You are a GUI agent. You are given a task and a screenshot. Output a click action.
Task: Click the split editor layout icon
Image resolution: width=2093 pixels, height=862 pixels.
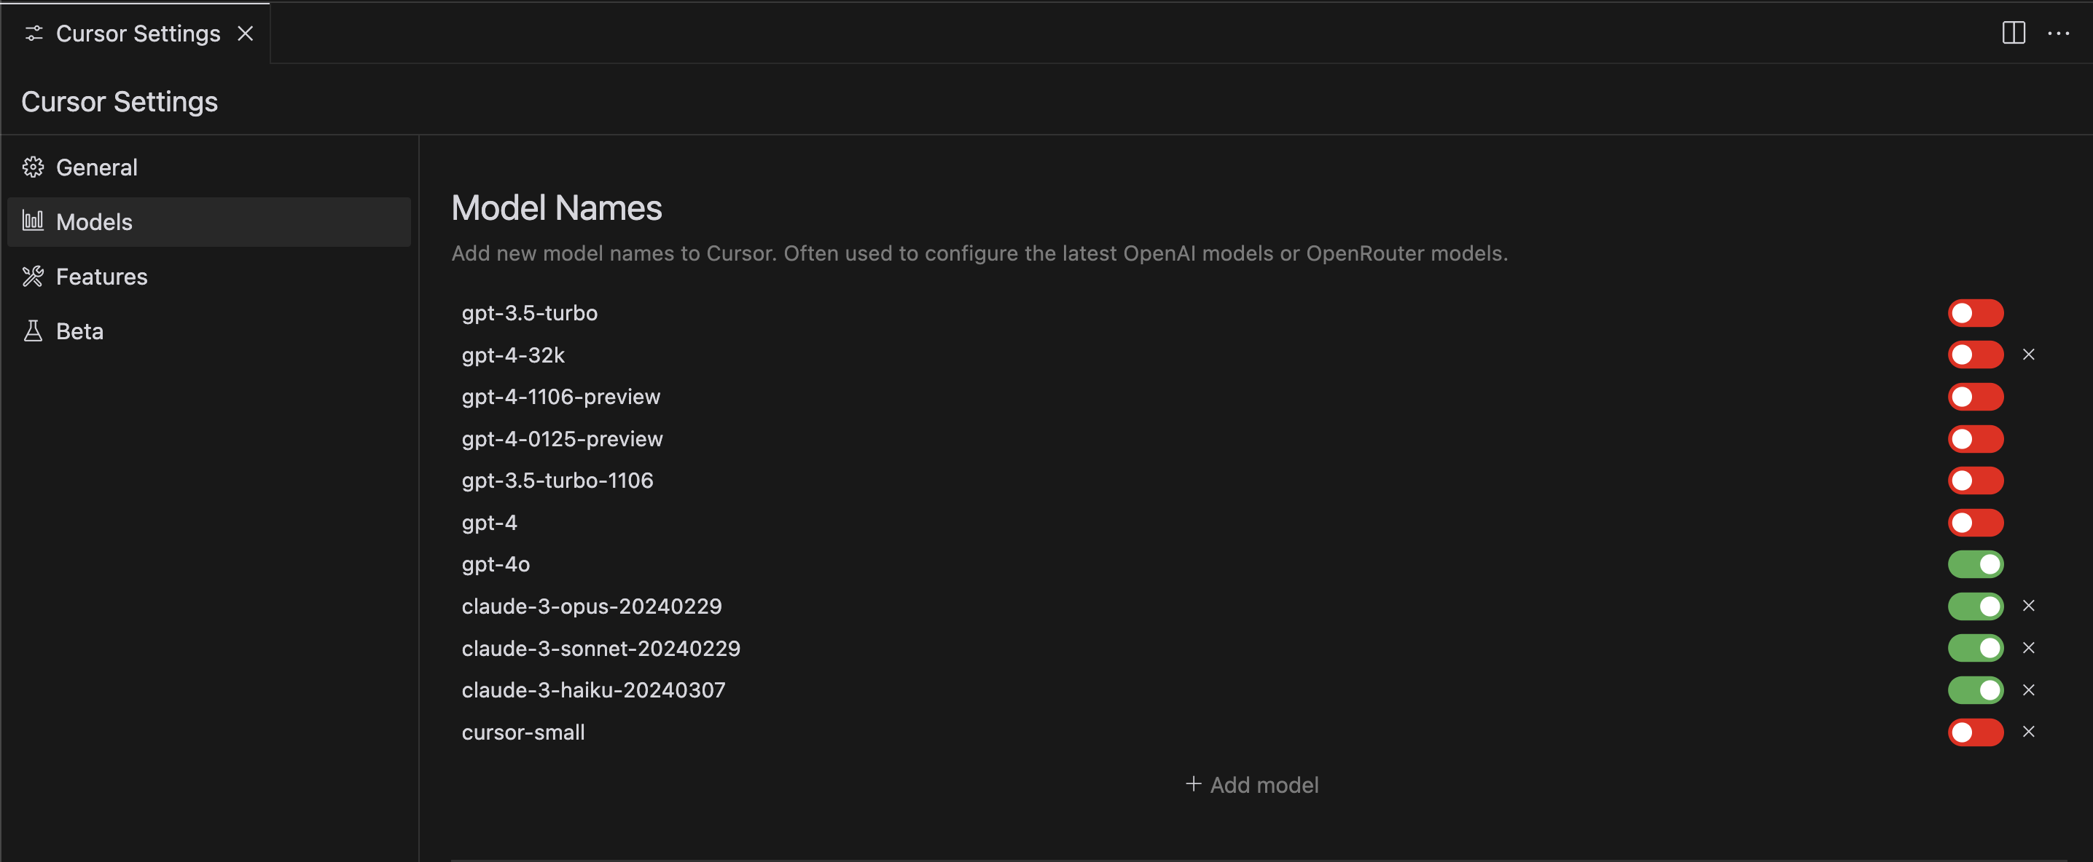click(2013, 33)
